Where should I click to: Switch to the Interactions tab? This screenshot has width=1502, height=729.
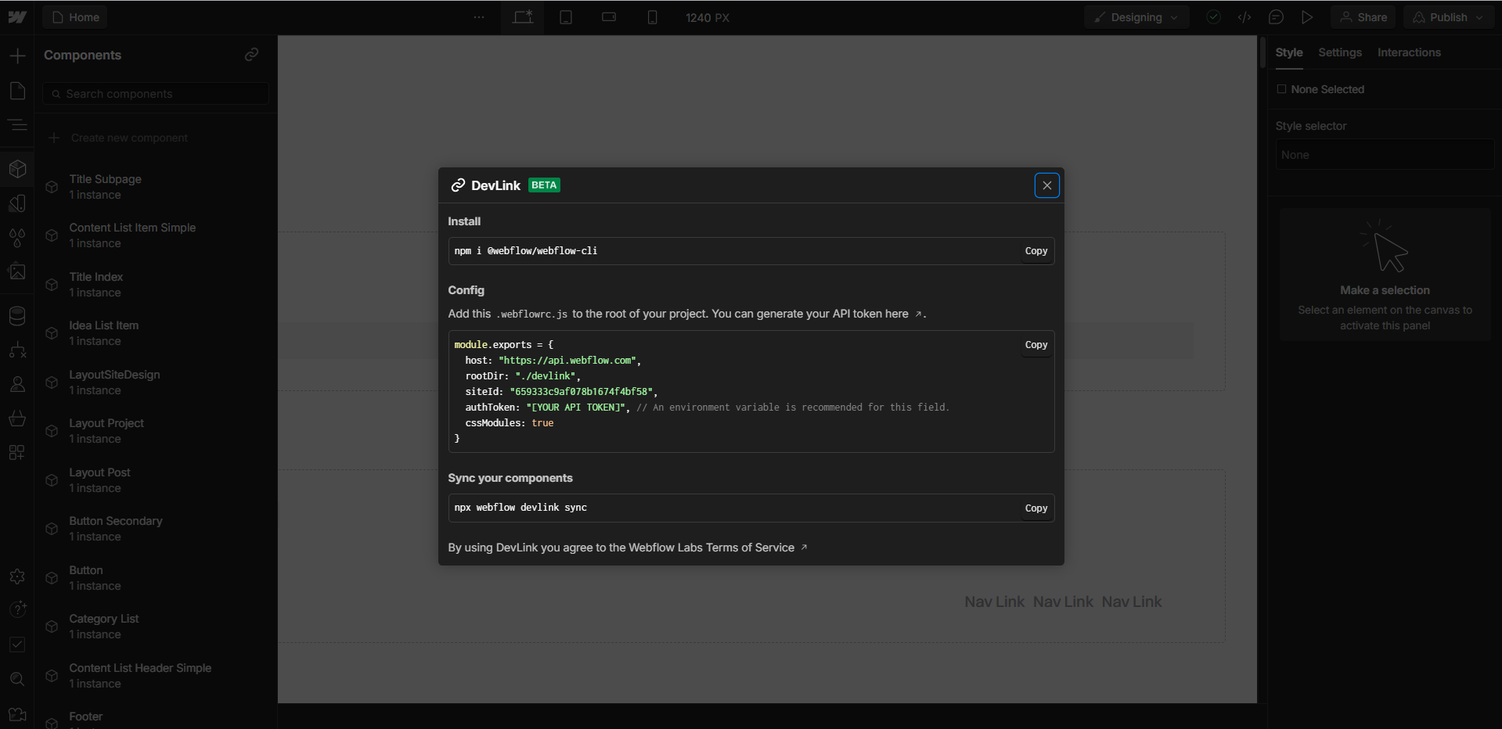point(1409,52)
